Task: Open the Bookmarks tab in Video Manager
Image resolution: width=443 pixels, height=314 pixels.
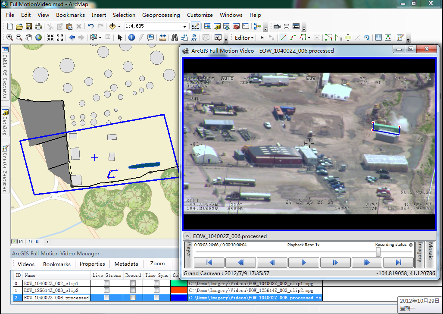Action: click(57, 264)
